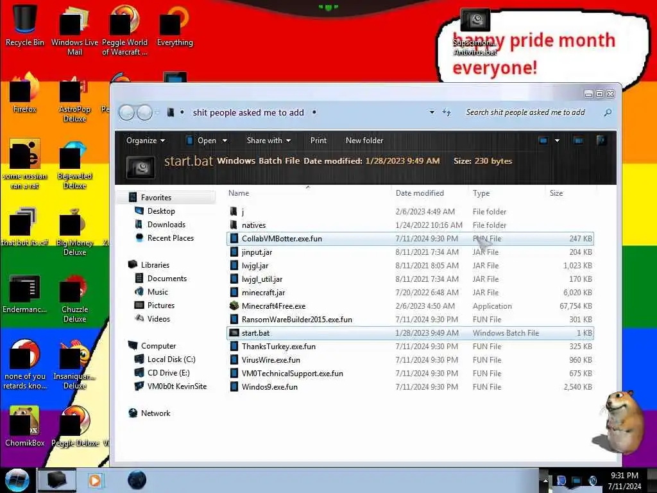Open address bar history dropdown
This screenshot has height=493, width=657.
[x=432, y=112]
